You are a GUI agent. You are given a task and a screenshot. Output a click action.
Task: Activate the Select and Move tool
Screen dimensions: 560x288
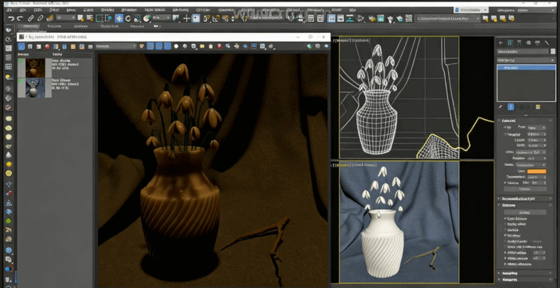click(118, 19)
